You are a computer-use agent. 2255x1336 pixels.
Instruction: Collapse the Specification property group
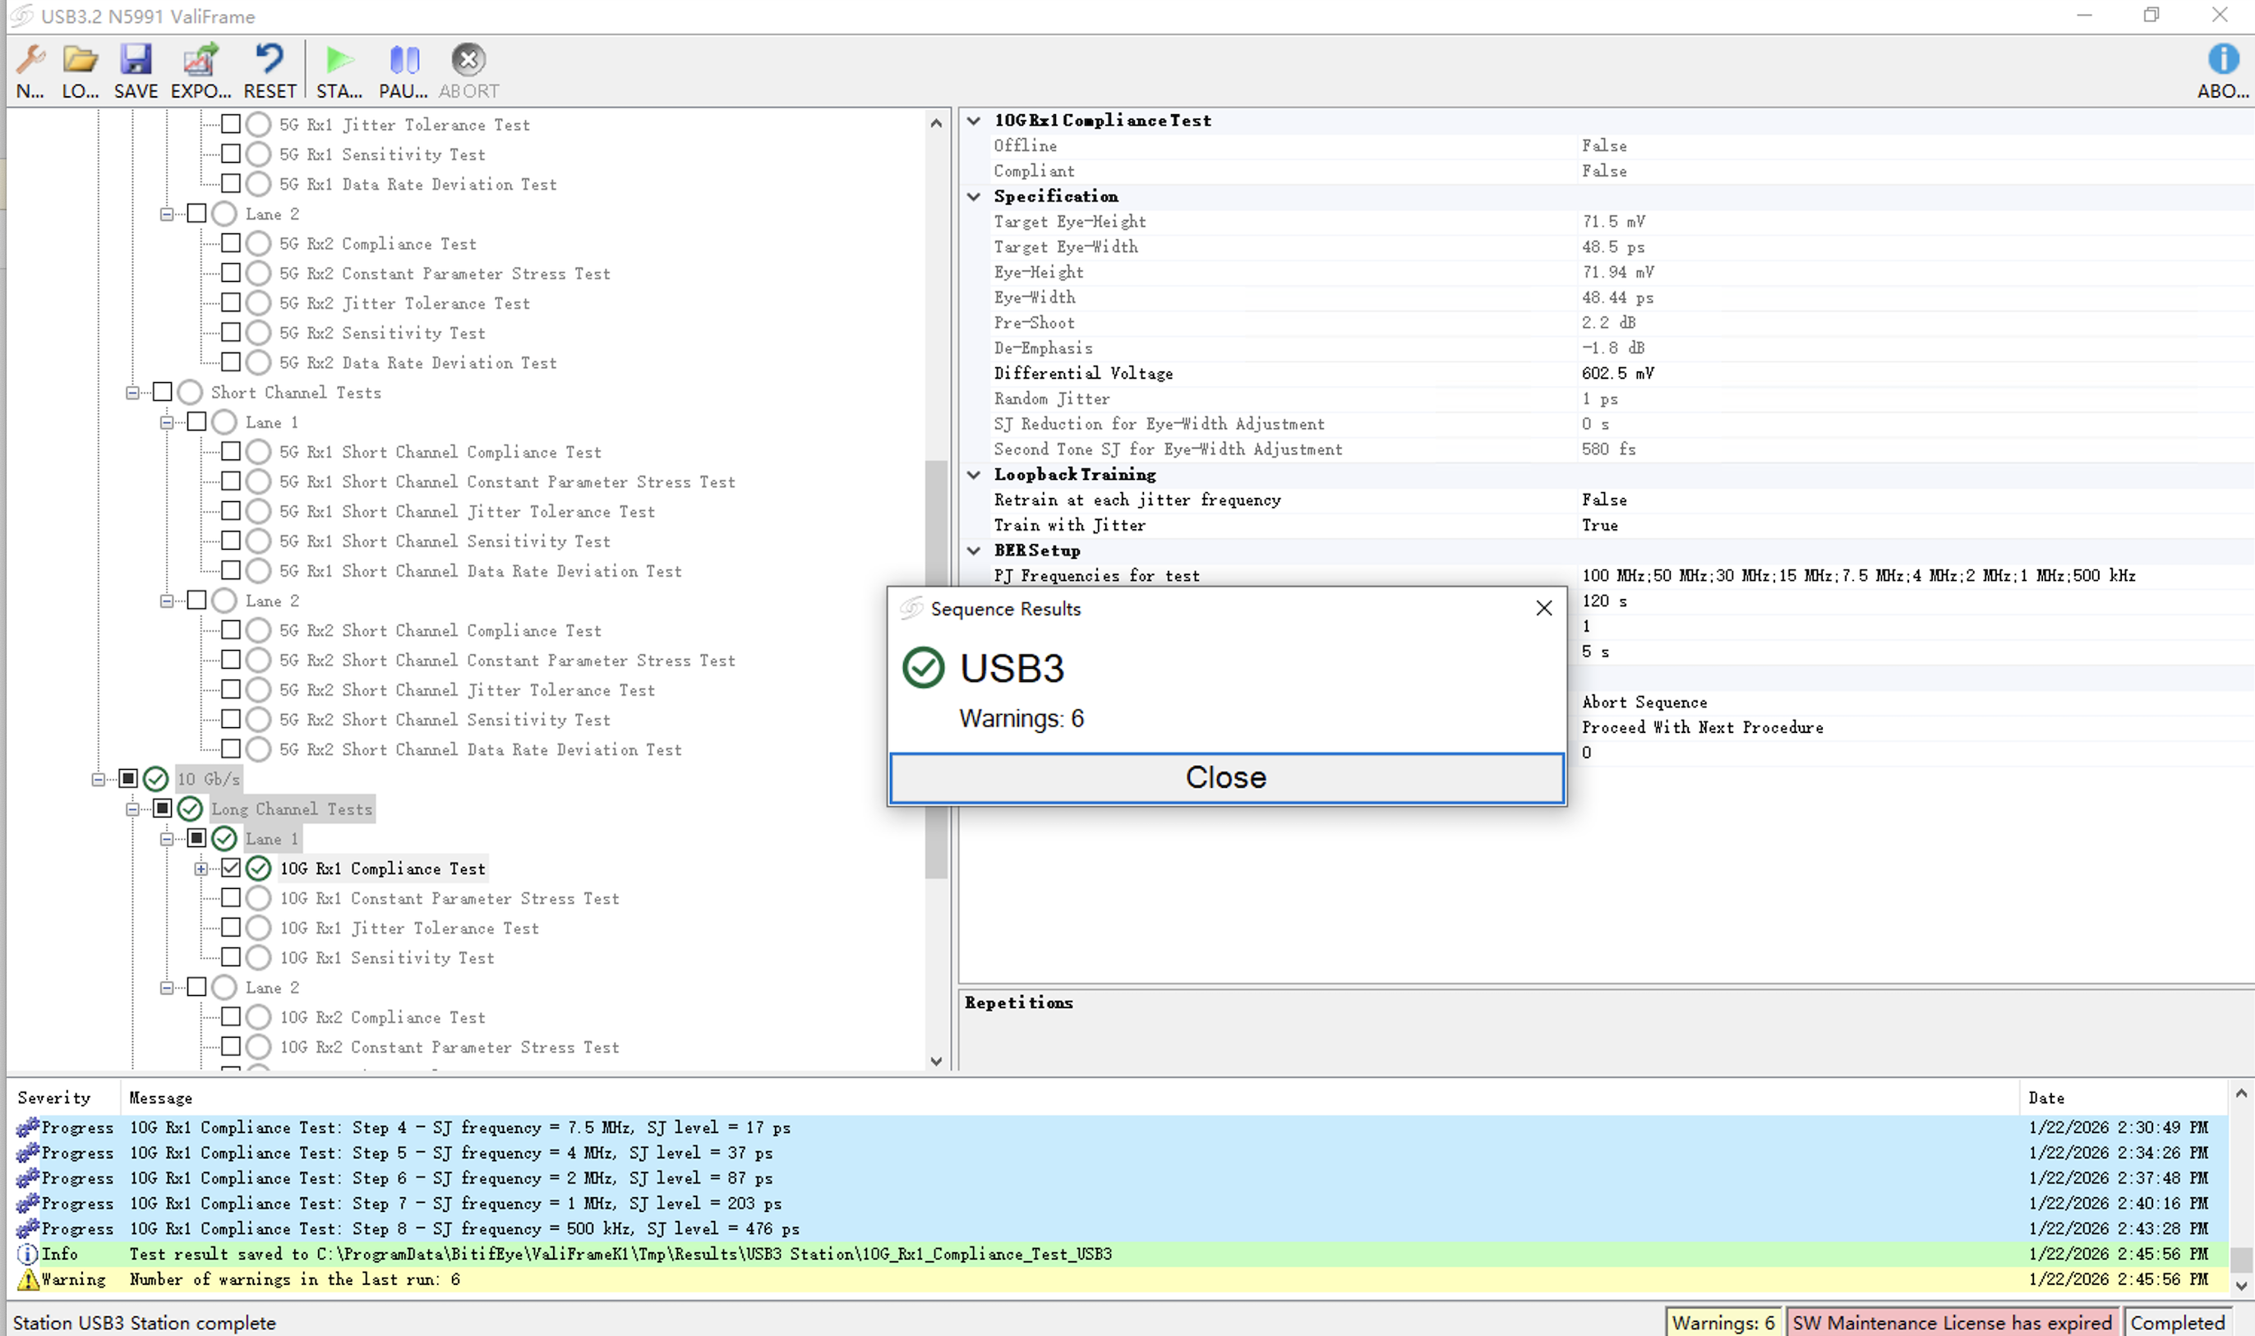point(974,196)
